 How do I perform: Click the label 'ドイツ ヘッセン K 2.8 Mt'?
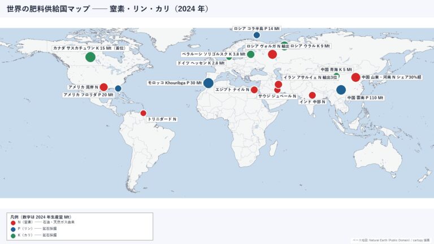(201, 63)
